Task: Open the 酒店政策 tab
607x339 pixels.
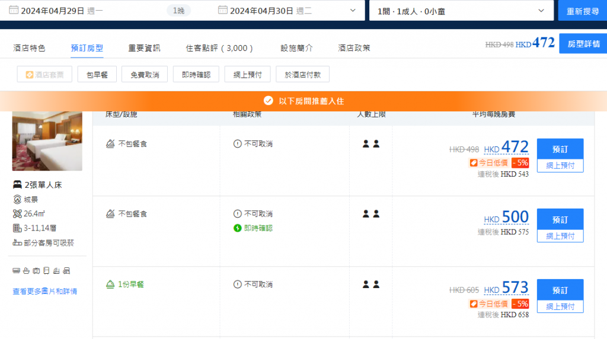Action: coord(354,48)
